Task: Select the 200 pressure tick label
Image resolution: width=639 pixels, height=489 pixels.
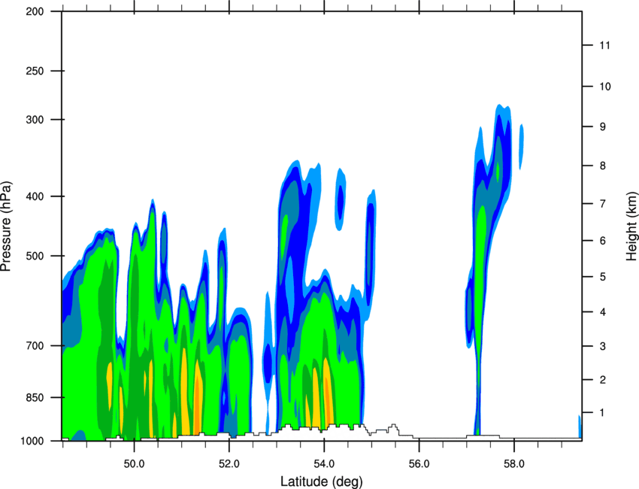Action: pos(35,11)
